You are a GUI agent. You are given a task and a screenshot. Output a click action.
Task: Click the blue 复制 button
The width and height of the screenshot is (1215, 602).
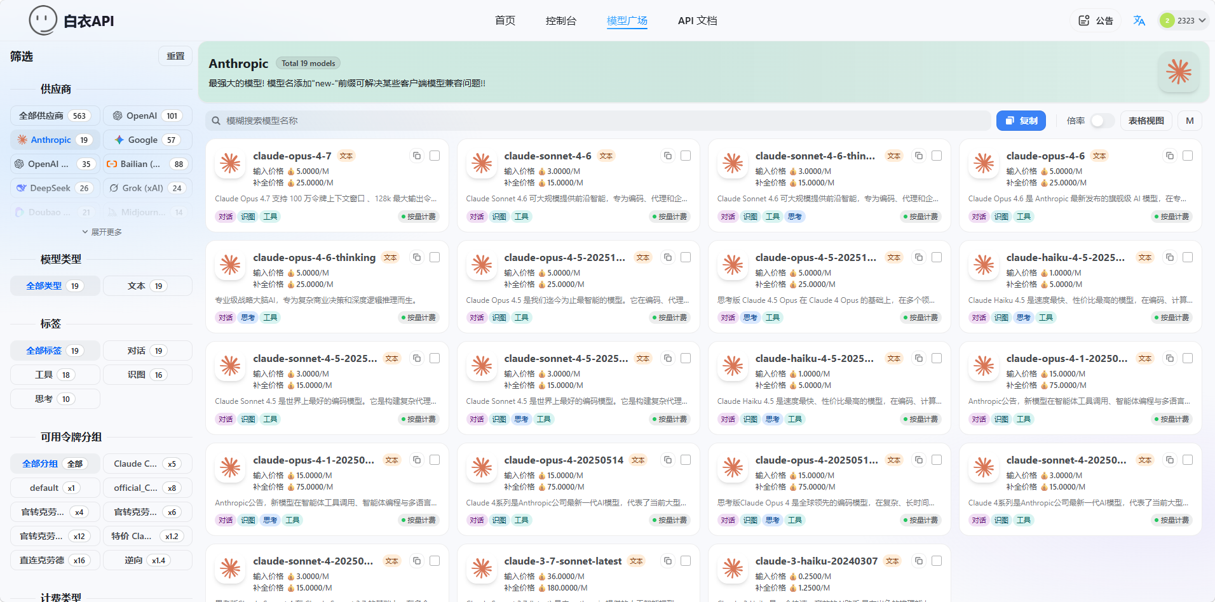click(x=1021, y=121)
